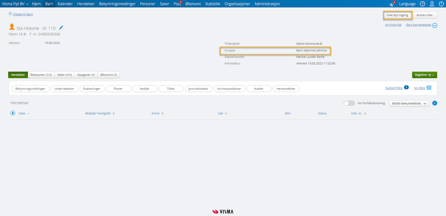Toggle the Korrespondanser filter pill

point(229,89)
